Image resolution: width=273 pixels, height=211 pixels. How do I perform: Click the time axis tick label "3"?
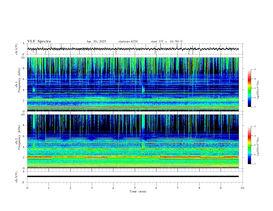[x=92, y=188]
